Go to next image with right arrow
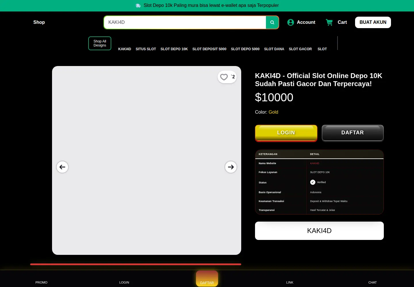414x287 pixels. 231,167
